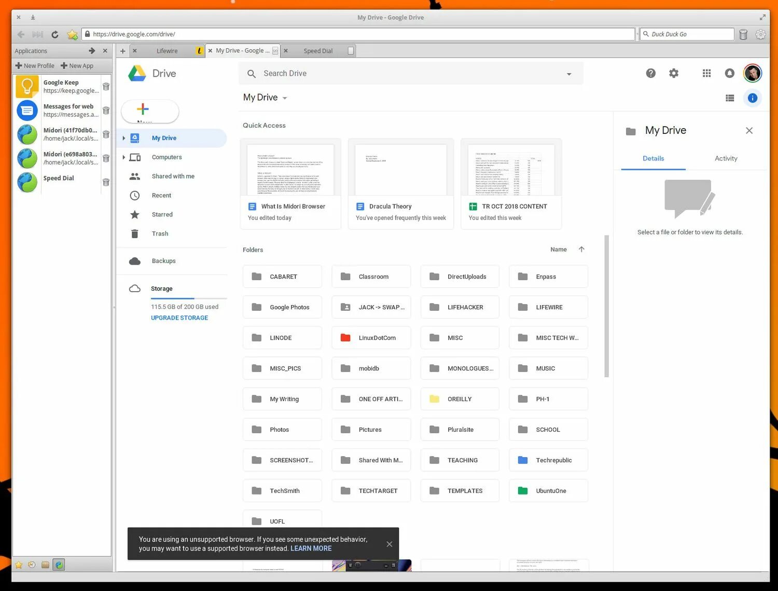Select the UOFL folder
Image resolution: width=778 pixels, height=591 pixels.
tap(282, 520)
